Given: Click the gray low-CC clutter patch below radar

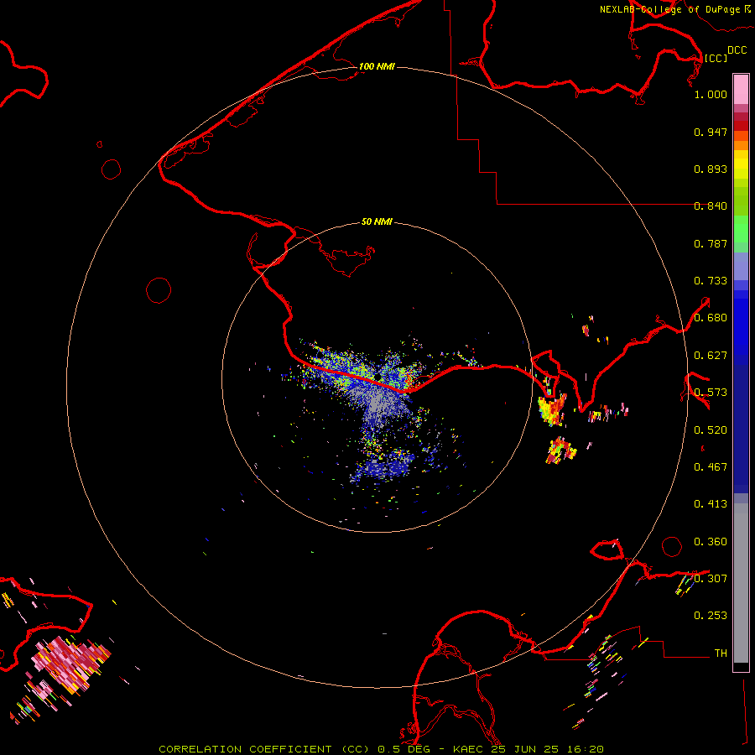Looking at the screenshot, I should tap(380, 404).
